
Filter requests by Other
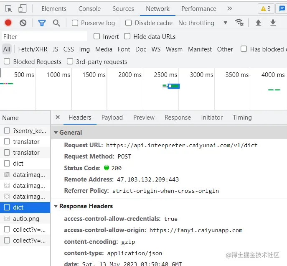click(225, 49)
